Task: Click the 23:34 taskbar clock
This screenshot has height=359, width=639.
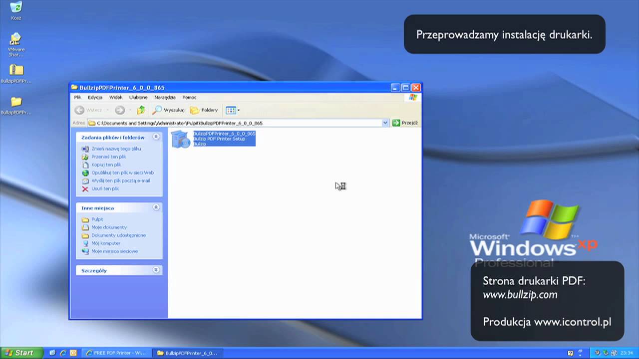Action: tap(627, 353)
